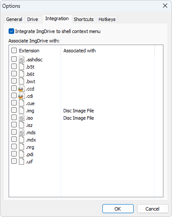Click the disc icon beside .ashdisc
The height and width of the screenshot is (217, 172).
click(21, 59)
